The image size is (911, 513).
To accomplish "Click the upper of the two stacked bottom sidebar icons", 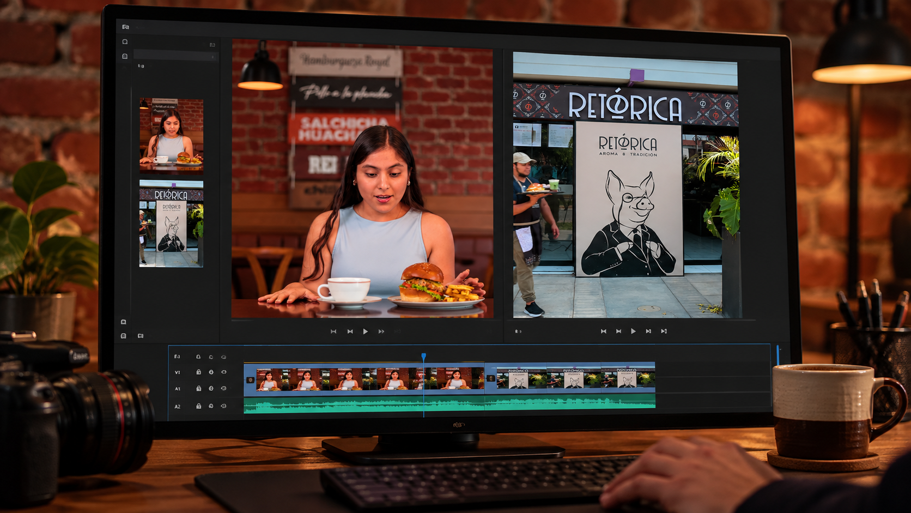I will coord(124,322).
